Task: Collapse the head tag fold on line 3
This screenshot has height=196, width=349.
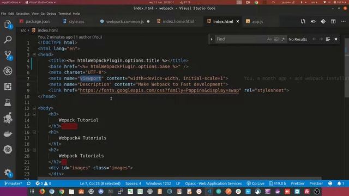Action: click(34, 54)
